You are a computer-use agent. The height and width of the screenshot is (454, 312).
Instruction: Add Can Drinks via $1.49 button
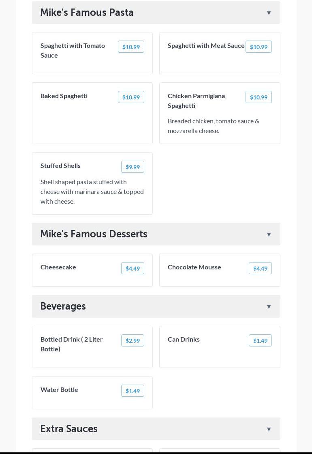click(260, 341)
